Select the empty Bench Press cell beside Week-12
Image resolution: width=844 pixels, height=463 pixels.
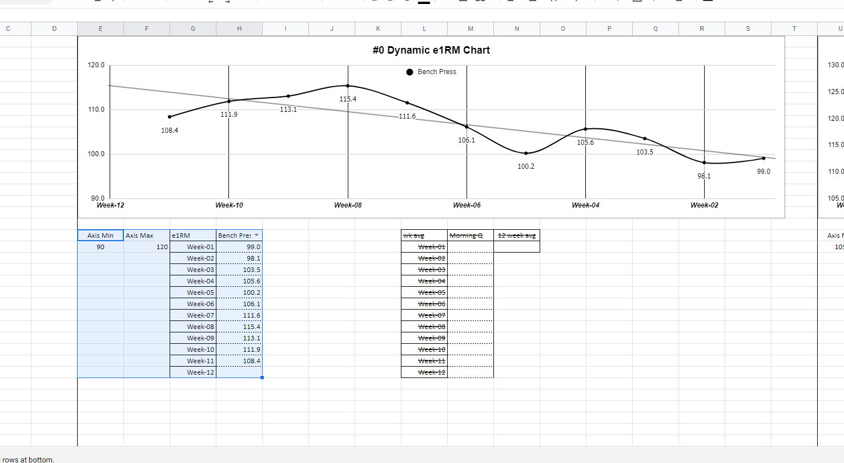point(239,372)
